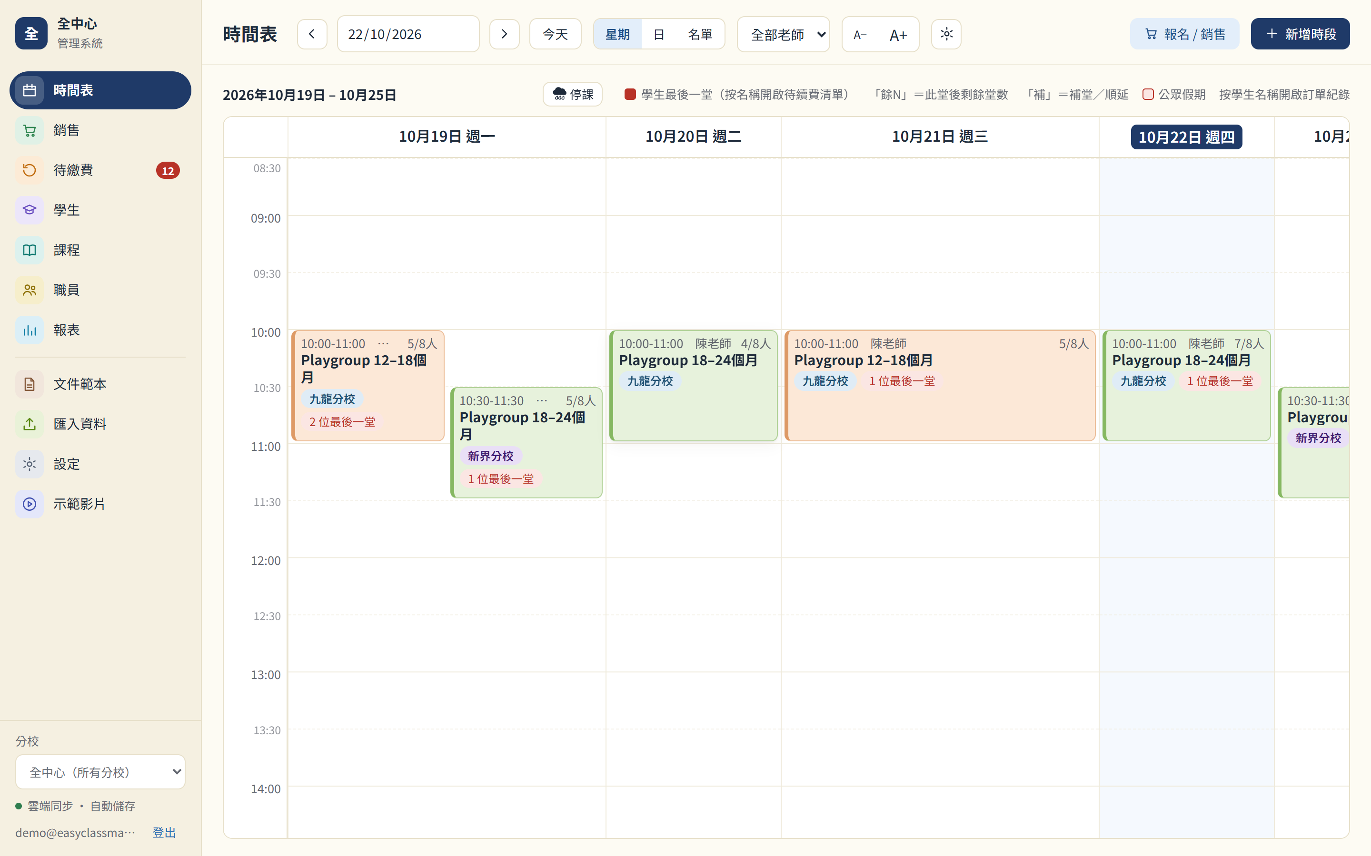Go to next week with right arrow
1371x856 pixels.
(504, 34)
